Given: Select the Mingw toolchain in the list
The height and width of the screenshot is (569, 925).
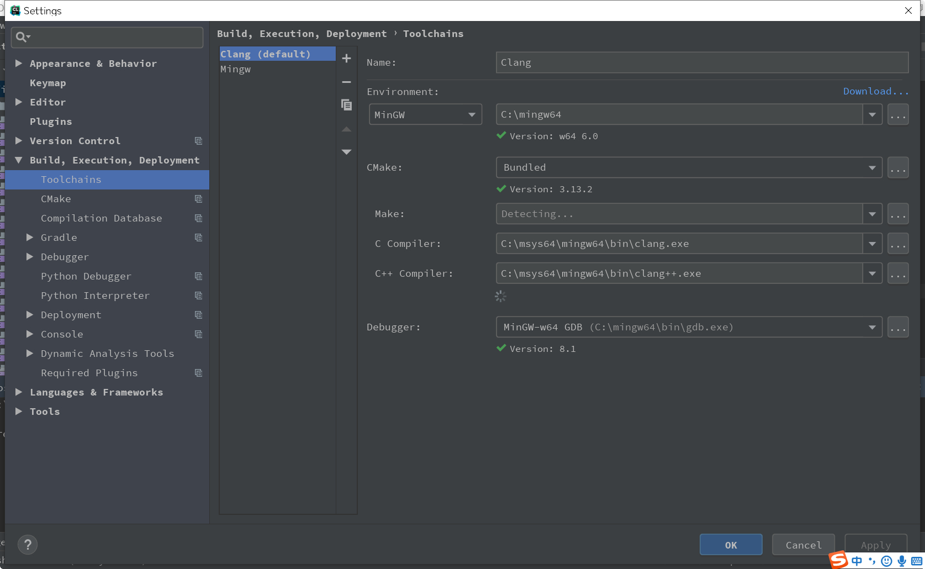Looking at the screenshot, I should 235,69.
